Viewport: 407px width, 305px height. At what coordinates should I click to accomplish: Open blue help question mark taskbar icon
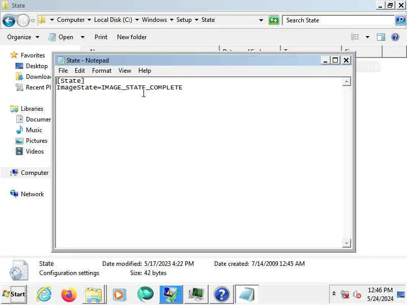tap(221, 294)
